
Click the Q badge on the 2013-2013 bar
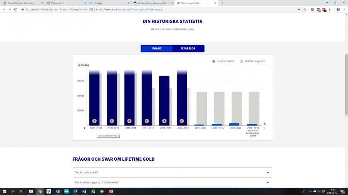pos(164,121)
